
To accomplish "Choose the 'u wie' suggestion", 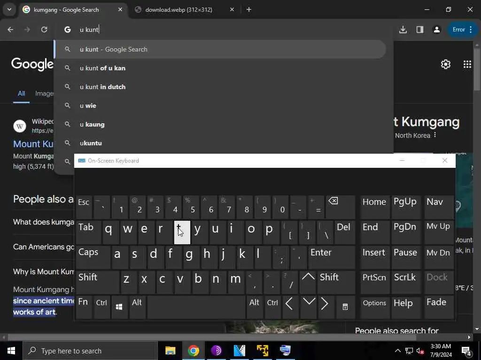I will coord(220,105).
